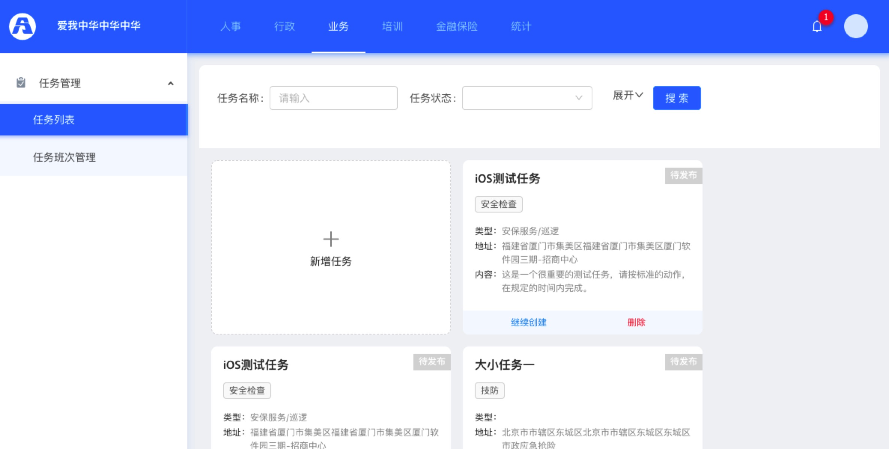Switch to the 人事 tab
Screen dimensions: 889x449
point(230,26)
